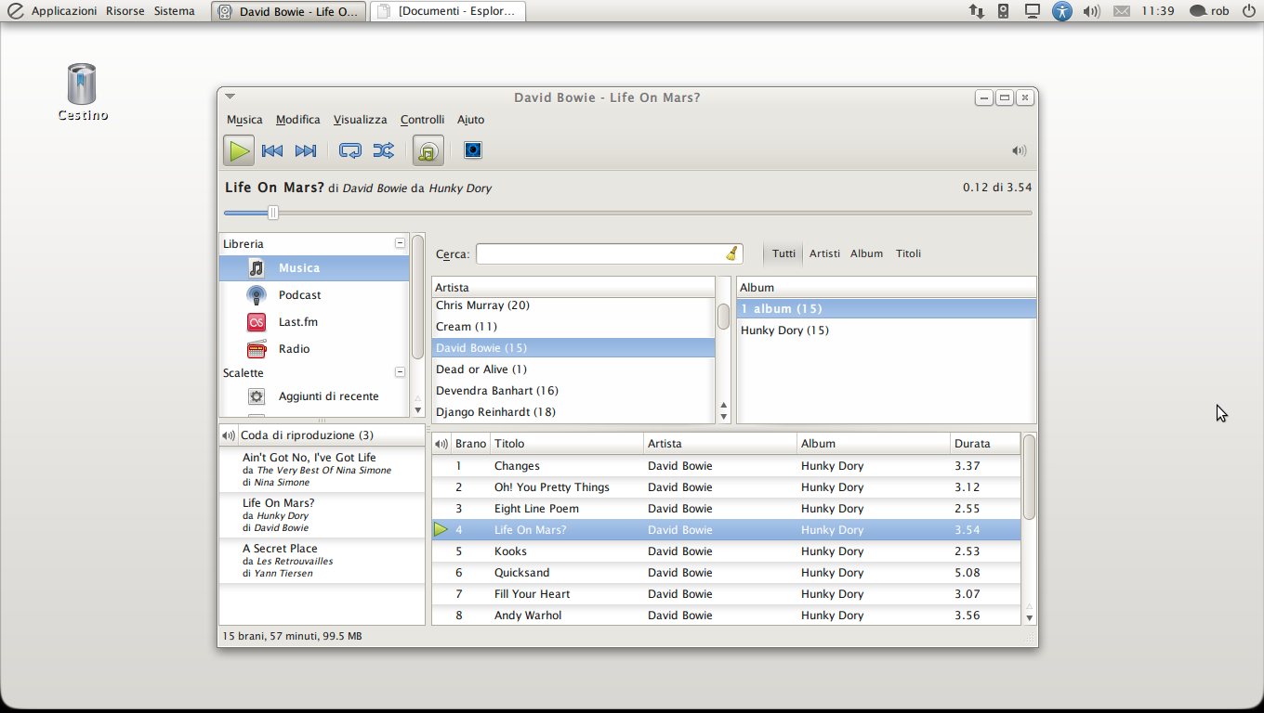The image size is (1264, 713).
Task: Open the Musica menu
Action: (244, 120)
